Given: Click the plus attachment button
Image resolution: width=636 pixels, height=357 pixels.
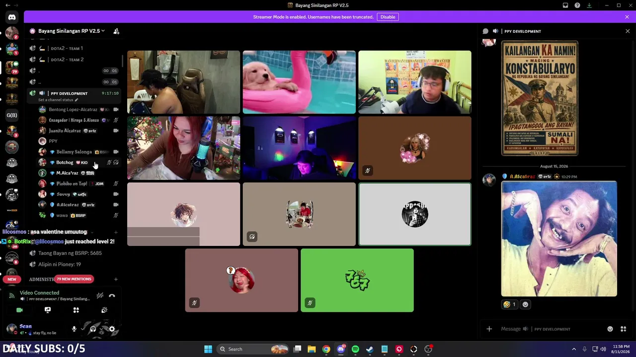Looking at the screenshot, I should click(x=489, y=329).
